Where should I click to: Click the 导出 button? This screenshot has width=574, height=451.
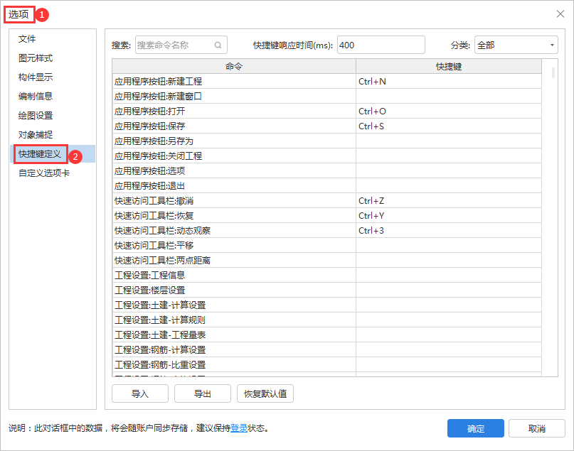click(x=203, y=393)
